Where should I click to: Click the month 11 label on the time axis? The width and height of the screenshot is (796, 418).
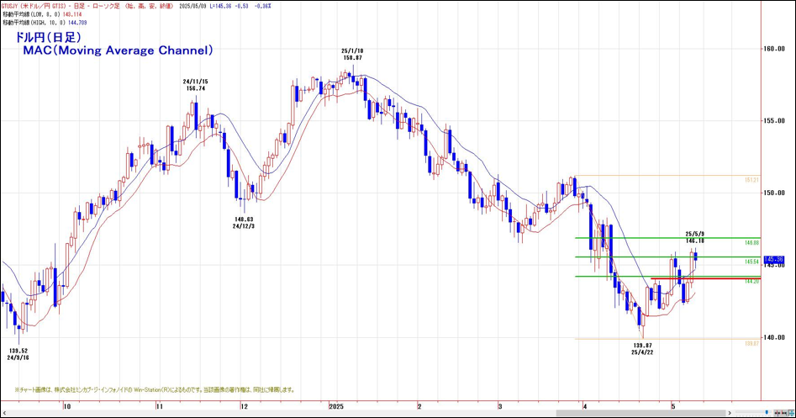[159, 406]
